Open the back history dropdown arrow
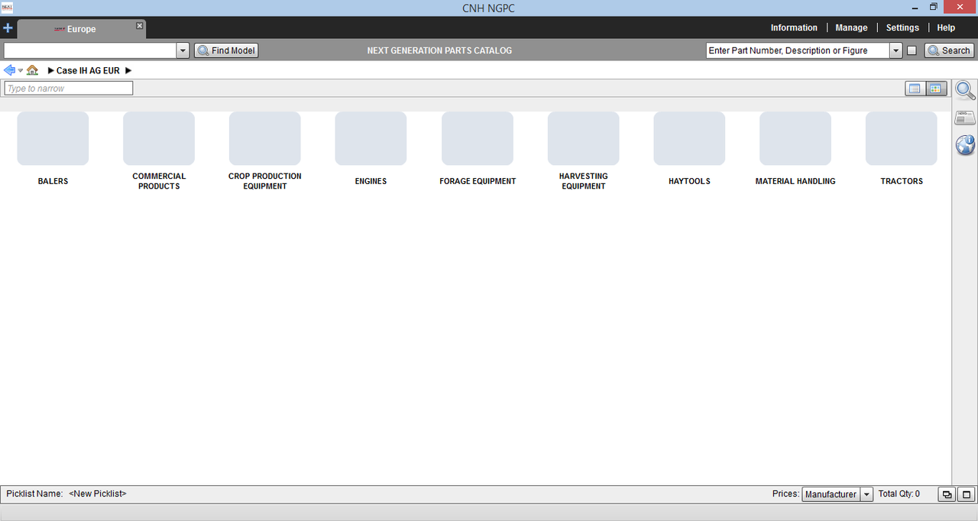Image resolution: width=978 pixels, height=521 pixels. coord(21,70)
